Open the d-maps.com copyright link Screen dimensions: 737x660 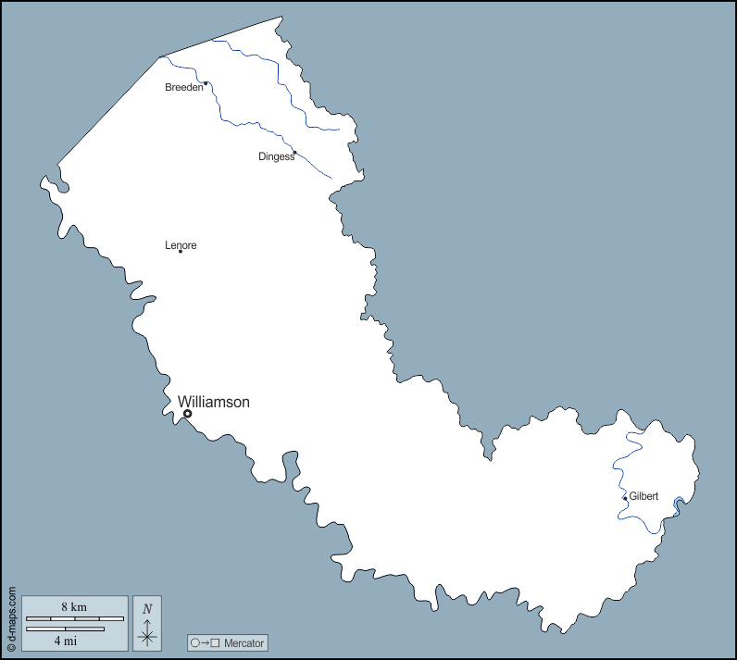pos(11,615)
